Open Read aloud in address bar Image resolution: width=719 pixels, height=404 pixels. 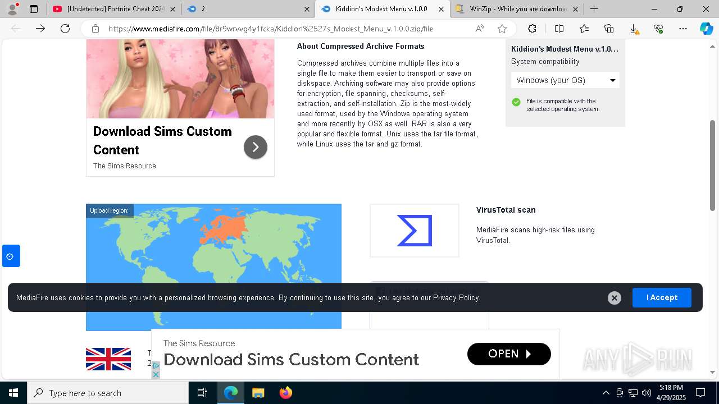(480, 29)
